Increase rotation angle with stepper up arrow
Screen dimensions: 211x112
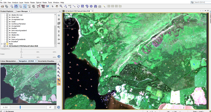coord(55,107)
